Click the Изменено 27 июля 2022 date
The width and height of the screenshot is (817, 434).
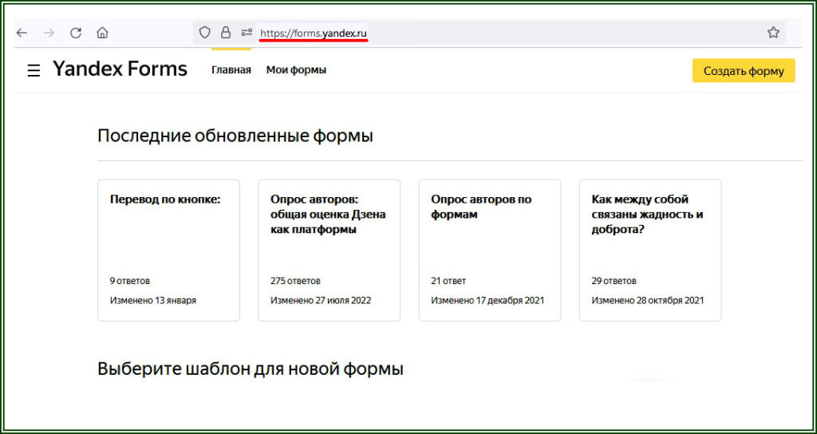[321, 301]
